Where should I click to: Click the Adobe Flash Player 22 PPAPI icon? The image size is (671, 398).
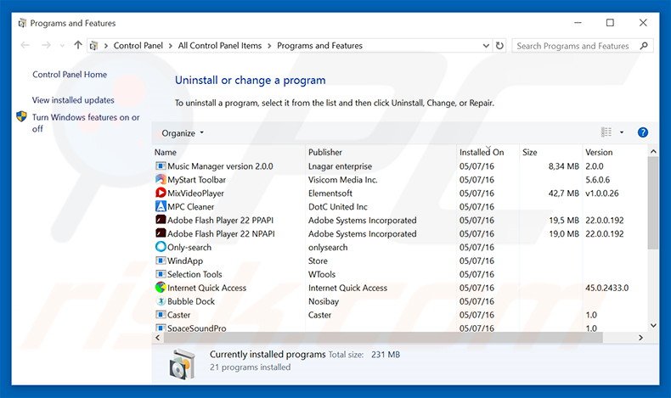(x=161, y=220)
